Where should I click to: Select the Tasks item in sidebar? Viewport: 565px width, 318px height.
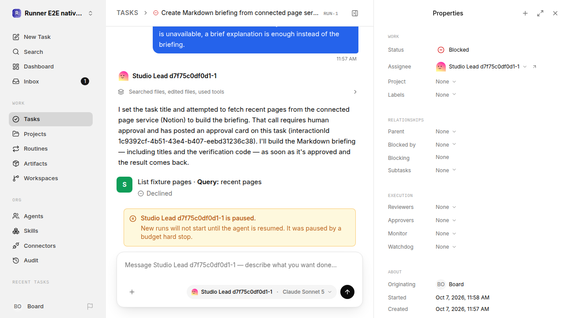point(51,119)
